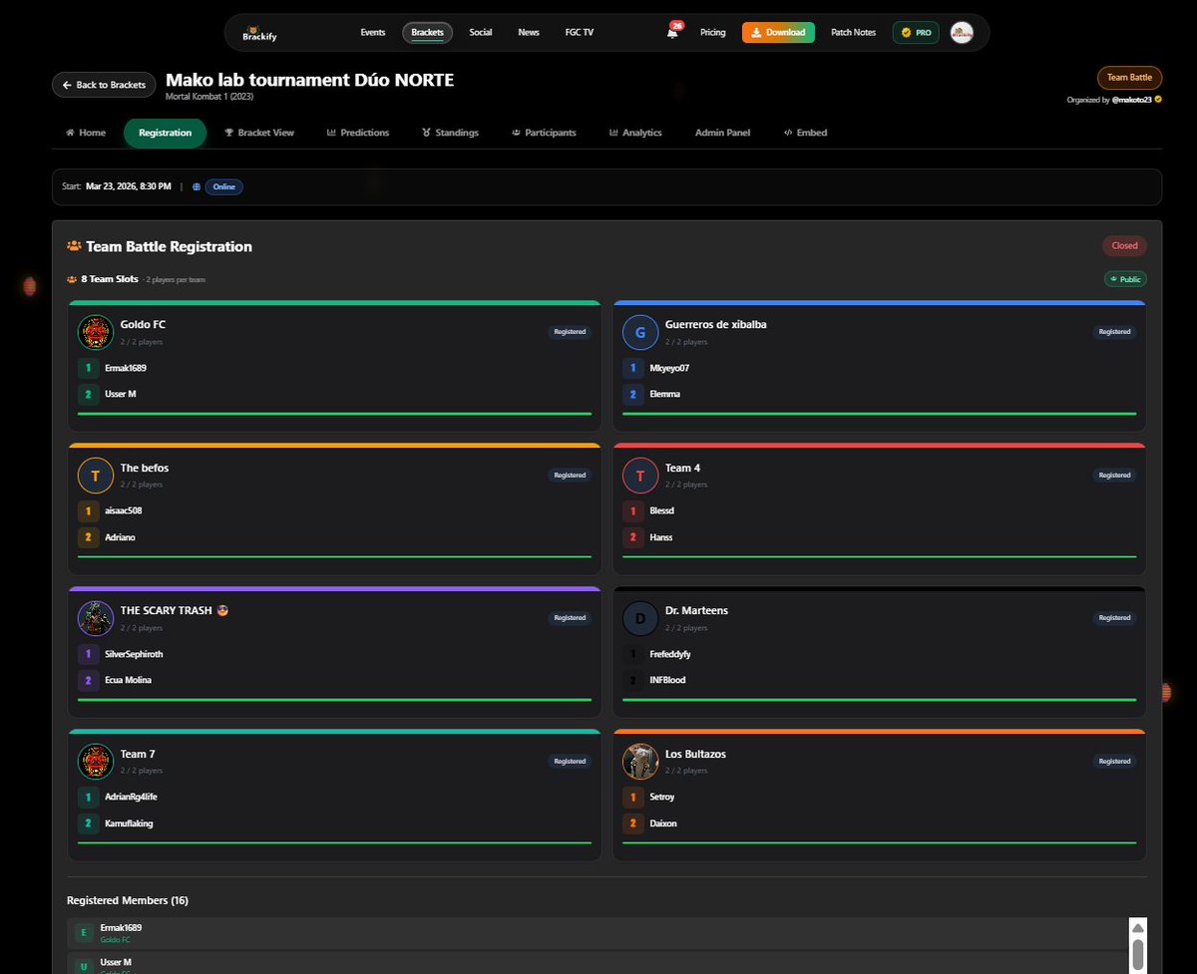Click the Goldo FC fill progress bar

click(334, 414)
